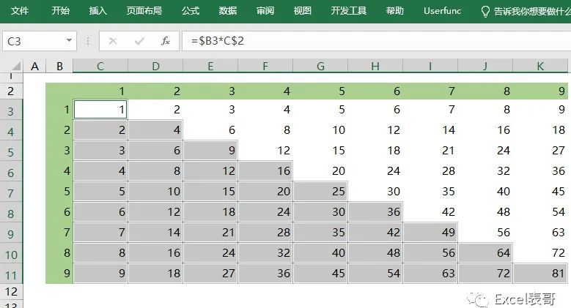
Task: Click the Select All corner triangle
Action: click(15, 66)
